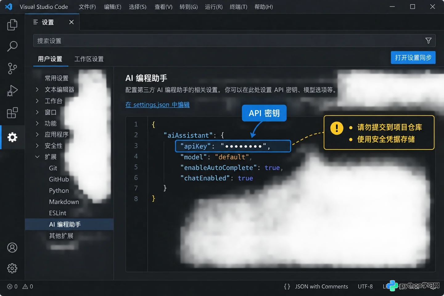The width and height of the screenshot is (444, 296).
Task: Open the Explorer files view
Action: point(12,25)
